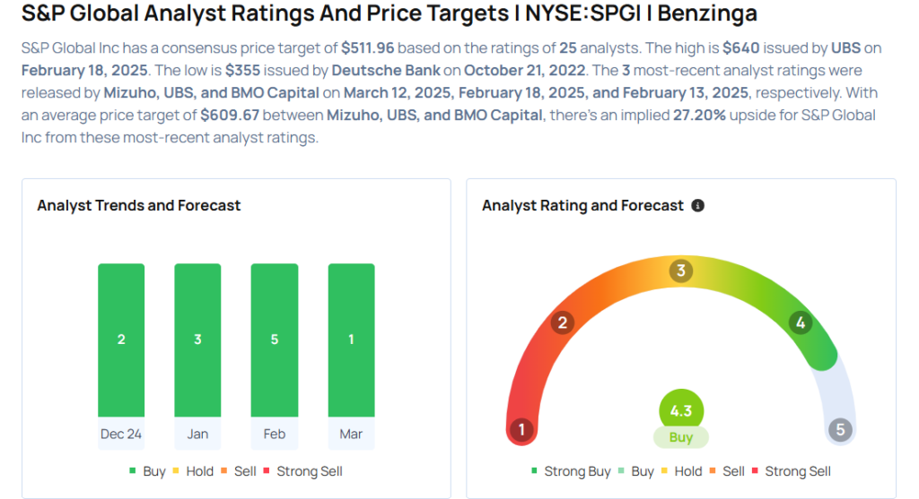Click the info icon beside Analyst Rating and Forecast
This screenshot has width=919, height=499.
point(698,205)
